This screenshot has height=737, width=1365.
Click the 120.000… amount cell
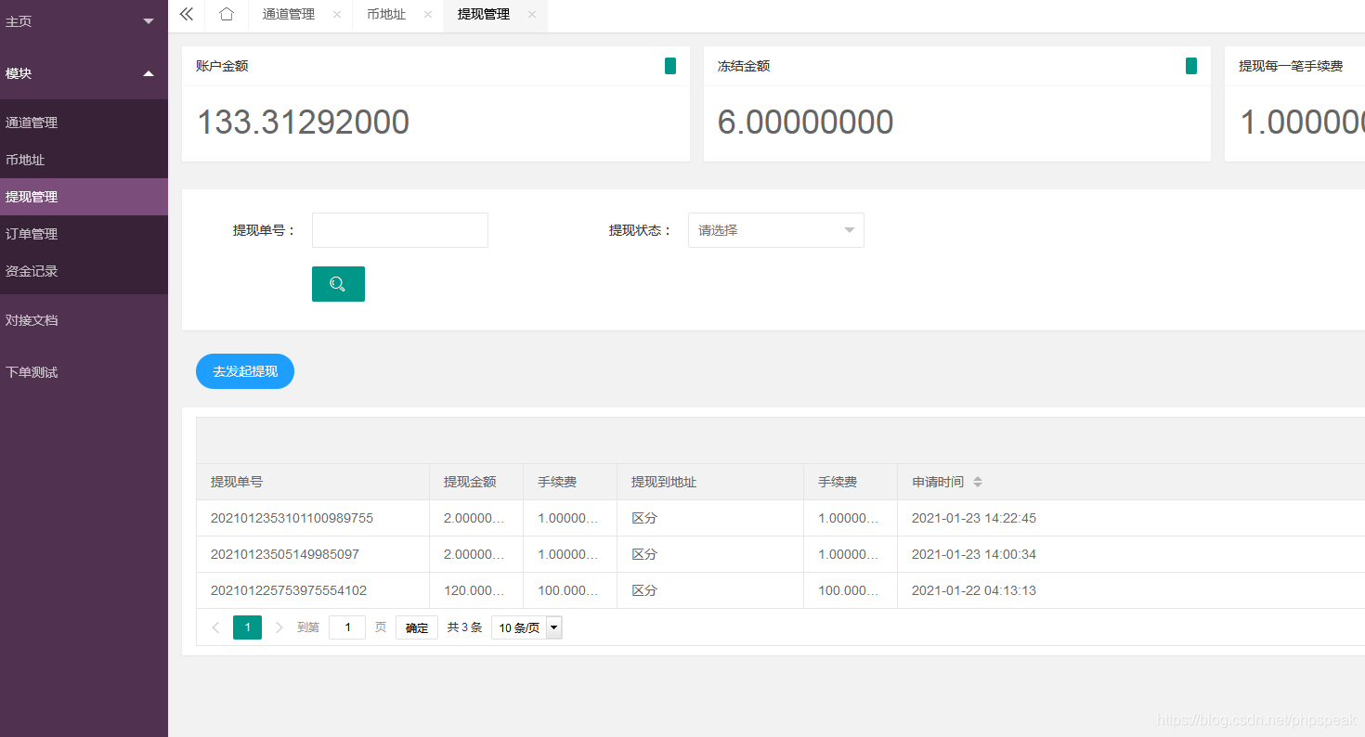pyautogui.click(x=474, y=590)
